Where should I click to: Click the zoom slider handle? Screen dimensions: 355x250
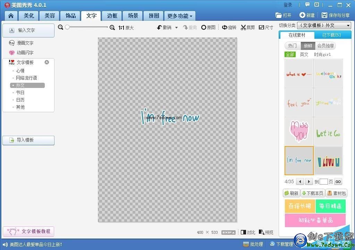tap(67, 27)
